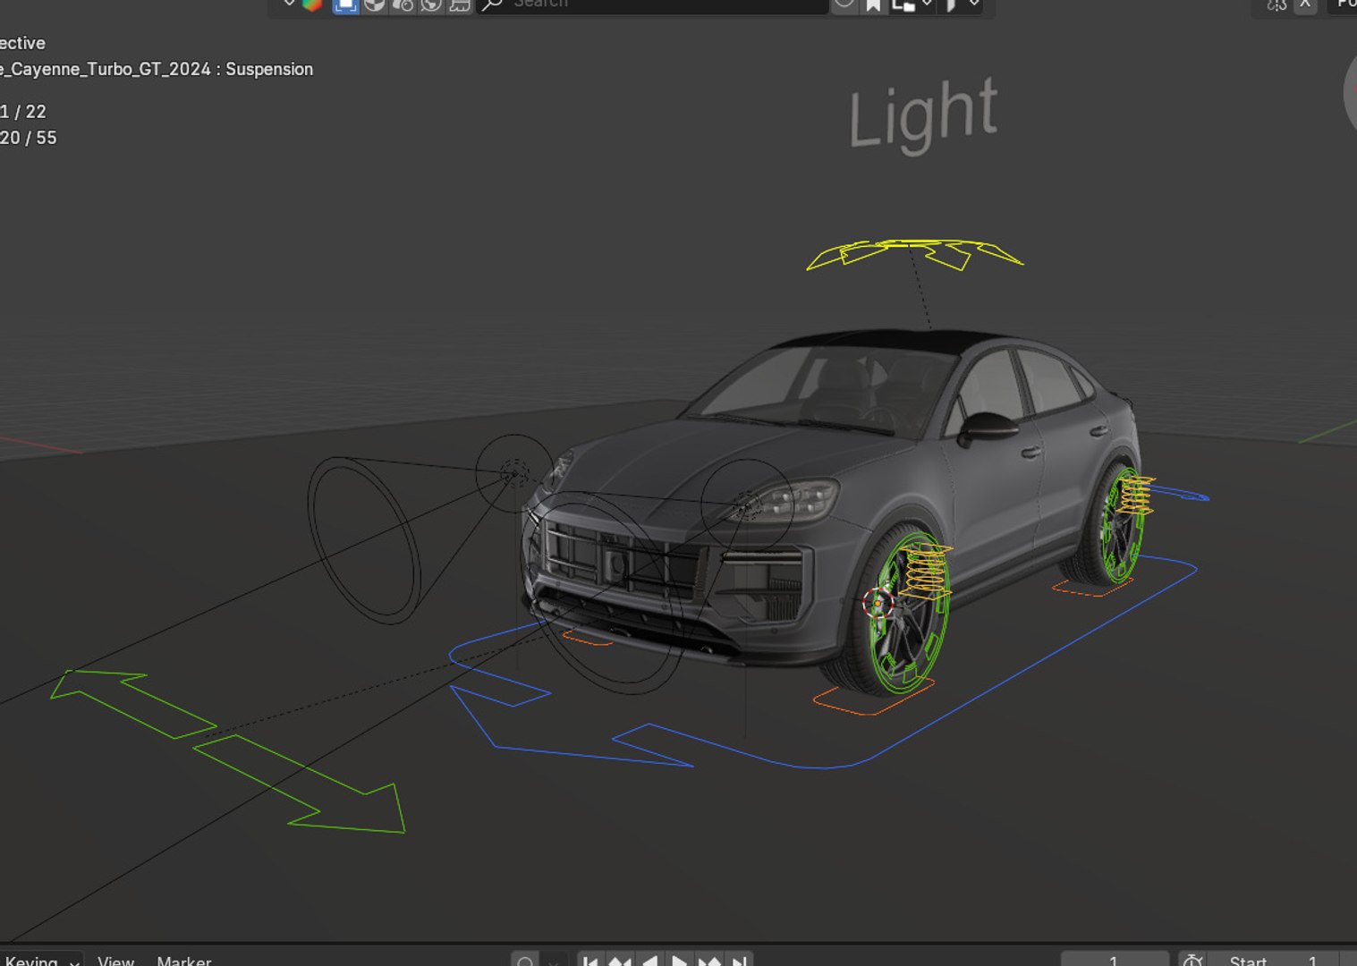Select the yellow roof body-roll control above the car
Viewport: 1357px width, 966px height.
tap(912, 254)
